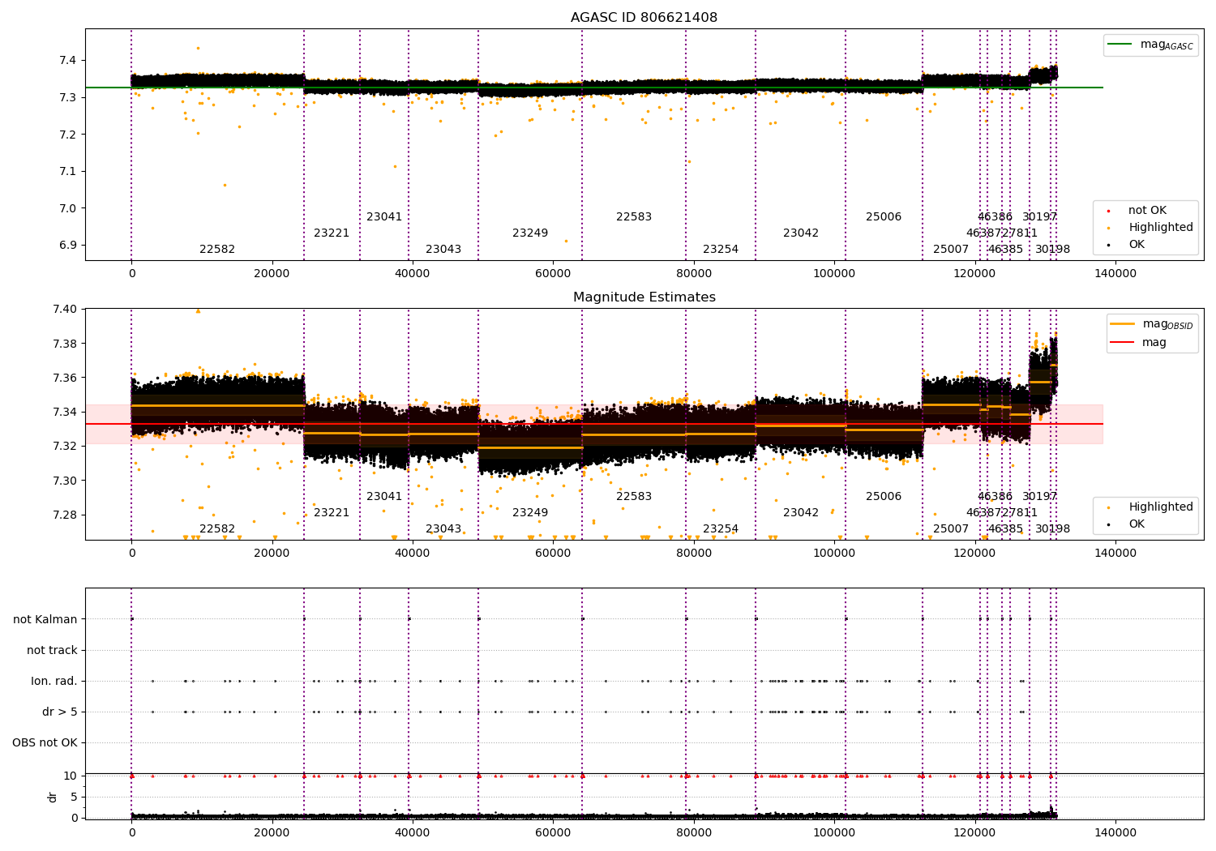Click the 7.4 y-tick label in the top plot

click(68, 61)
